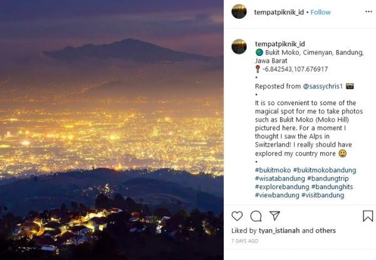The image size is (376, 260).
Task: Open comments with speech bubble icon
Action: 256,216
